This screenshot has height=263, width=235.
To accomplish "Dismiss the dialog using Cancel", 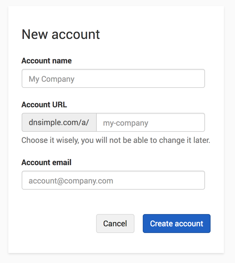I will [115, 224].
